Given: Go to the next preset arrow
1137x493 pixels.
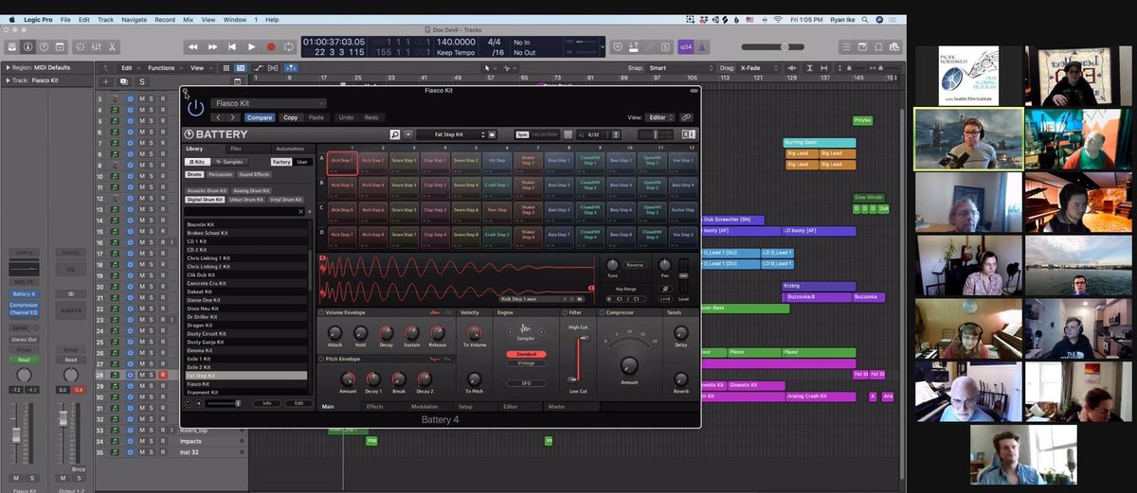Looking at the screenshot, I should [x=234, y=117].
